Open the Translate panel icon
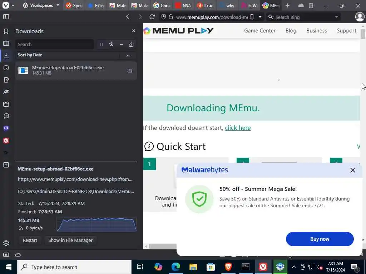Viewport: 366px width, 274px height. tap(6, 92)
